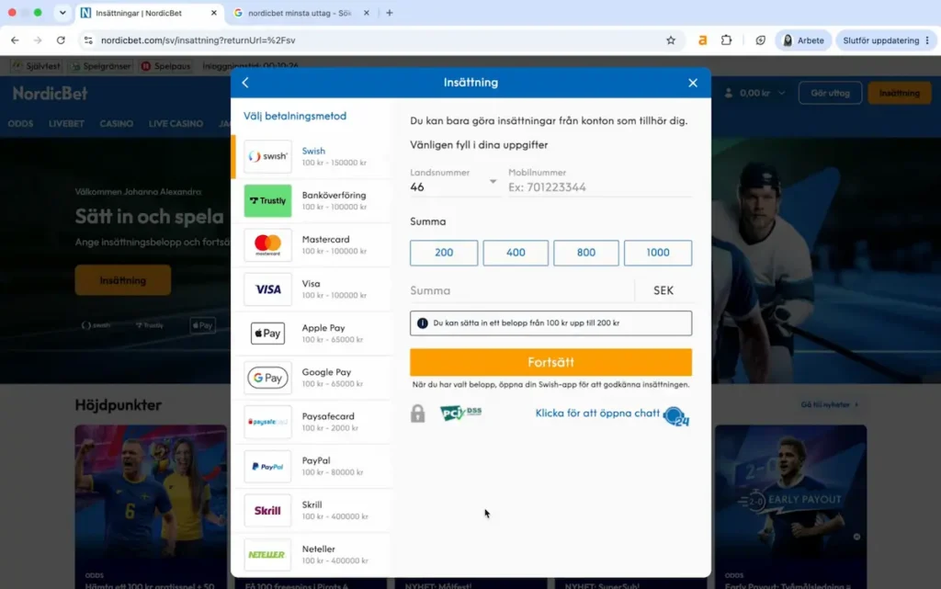941x589 pixels.
Task: Select the Paysafecard 100 kr - 2000 kr text
Action: coord(330,428)
